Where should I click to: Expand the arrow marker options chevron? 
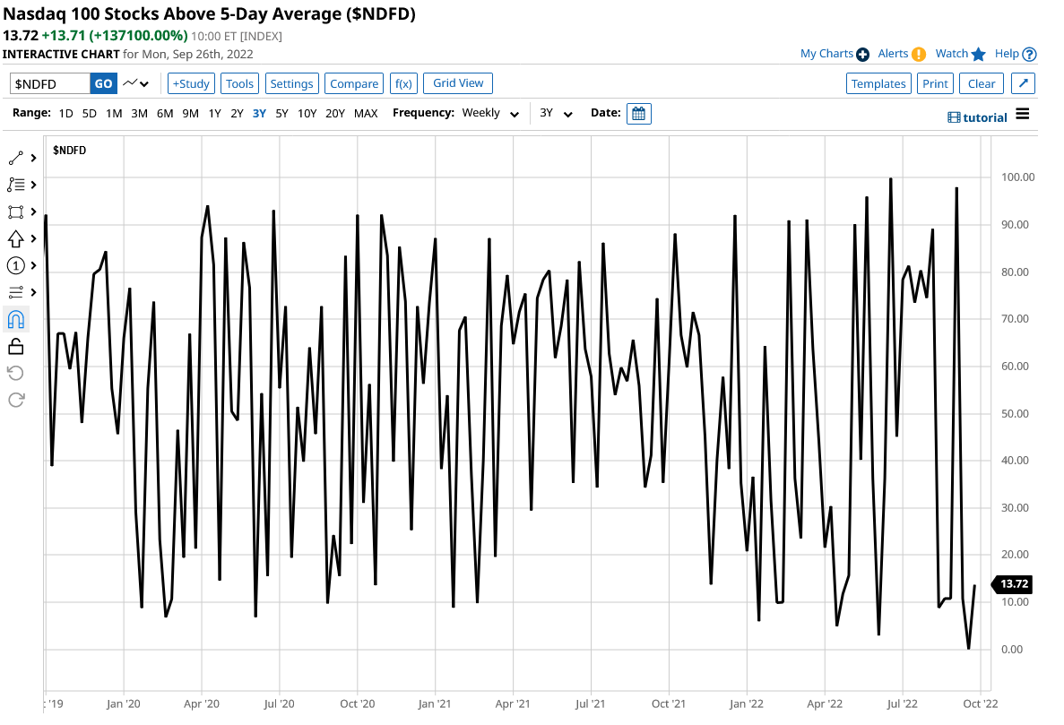pyautogui.click(x=33, y=238)
